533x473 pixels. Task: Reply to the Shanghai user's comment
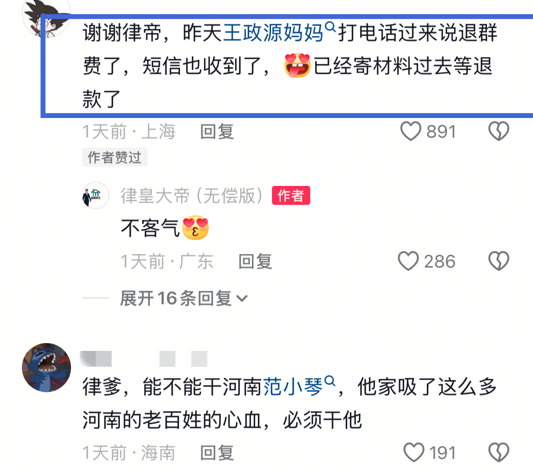[217, 132]
